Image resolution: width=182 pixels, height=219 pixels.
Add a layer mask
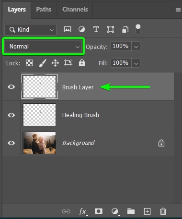[x=99, y=211]
